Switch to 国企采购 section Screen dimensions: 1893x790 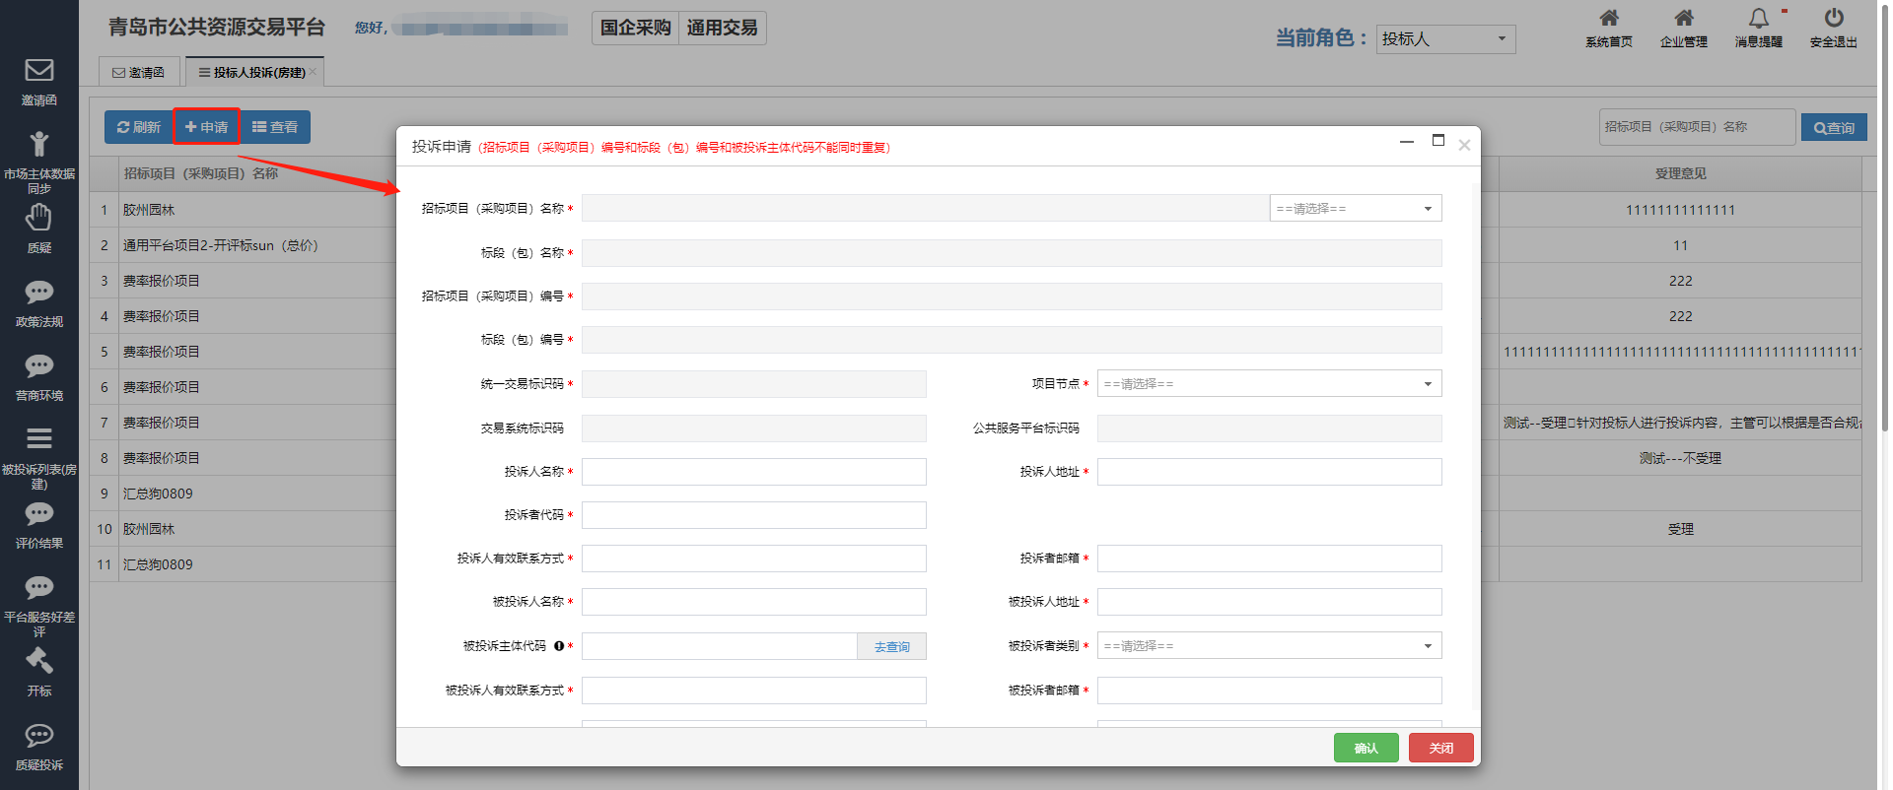(x=636, y=28)
